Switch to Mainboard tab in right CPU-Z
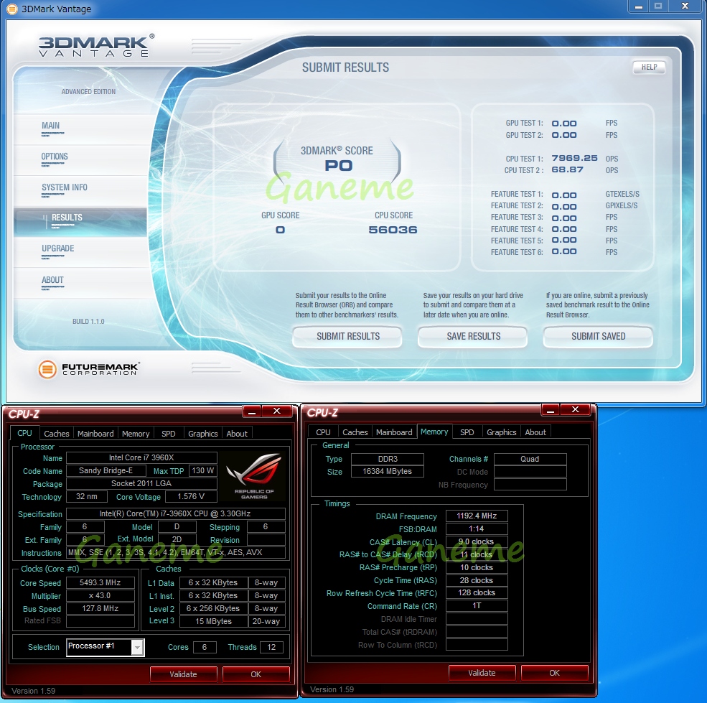707x703 pixels. 394,432
